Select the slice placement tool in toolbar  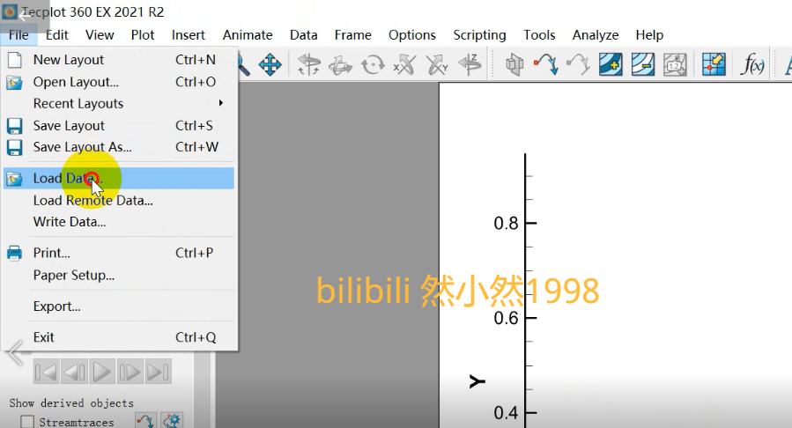(x=514, y=65)
